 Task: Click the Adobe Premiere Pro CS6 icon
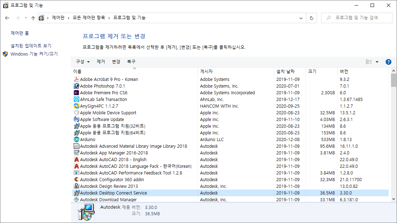point(76,93)
